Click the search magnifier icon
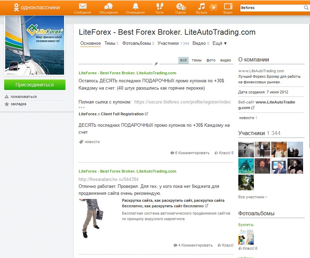 click(x=306, y=8)
